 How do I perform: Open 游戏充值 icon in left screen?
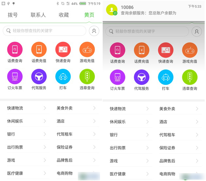87,49
